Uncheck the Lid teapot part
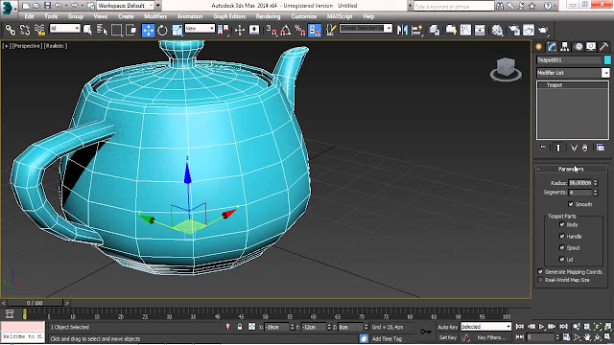Screen dimensions: 614x345 click(562, 260)
